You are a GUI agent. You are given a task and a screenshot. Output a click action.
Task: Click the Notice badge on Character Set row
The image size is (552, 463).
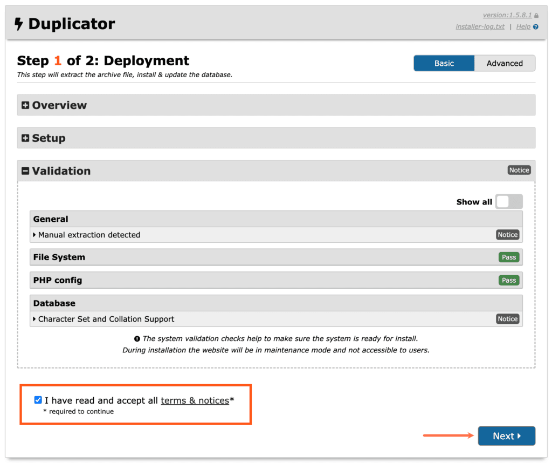point(507,318)
